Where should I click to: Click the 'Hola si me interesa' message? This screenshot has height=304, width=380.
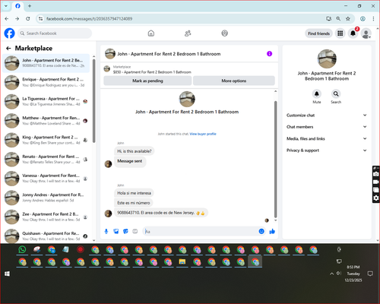pos(134,193)
